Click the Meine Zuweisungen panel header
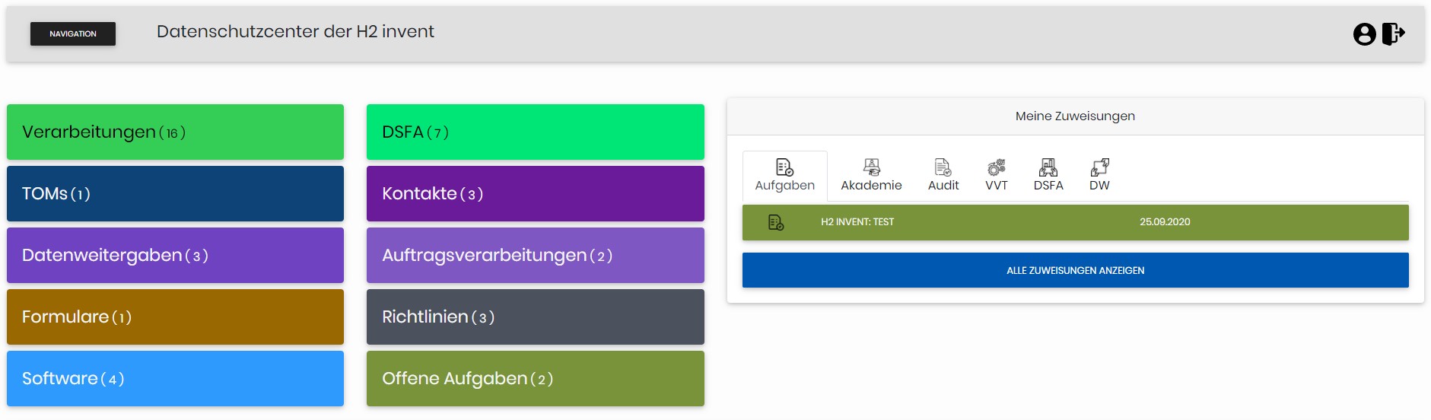Image resolution: width=1431 pixels, height=420 pixels. (1075, 116)
